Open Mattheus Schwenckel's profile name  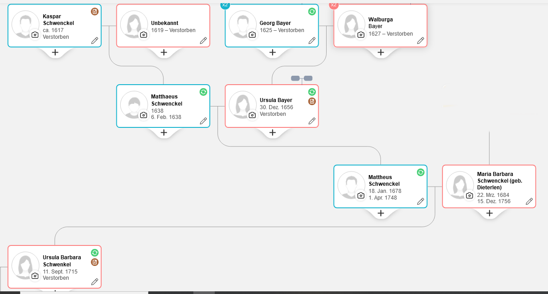[384, 180]
